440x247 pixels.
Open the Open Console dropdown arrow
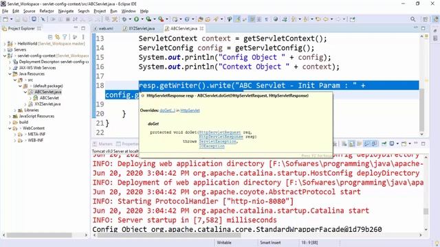tap(410, 143)
